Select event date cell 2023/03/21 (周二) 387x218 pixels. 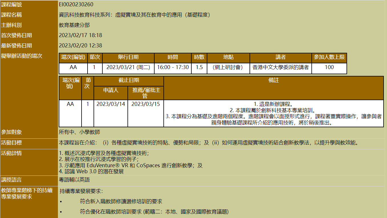[x=128, y=68]
